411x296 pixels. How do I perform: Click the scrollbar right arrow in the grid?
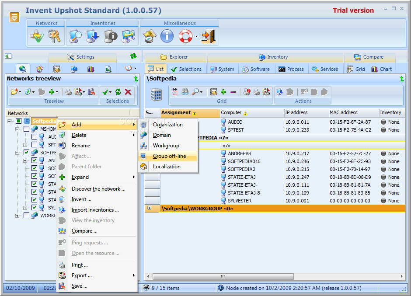coord(401,276)
